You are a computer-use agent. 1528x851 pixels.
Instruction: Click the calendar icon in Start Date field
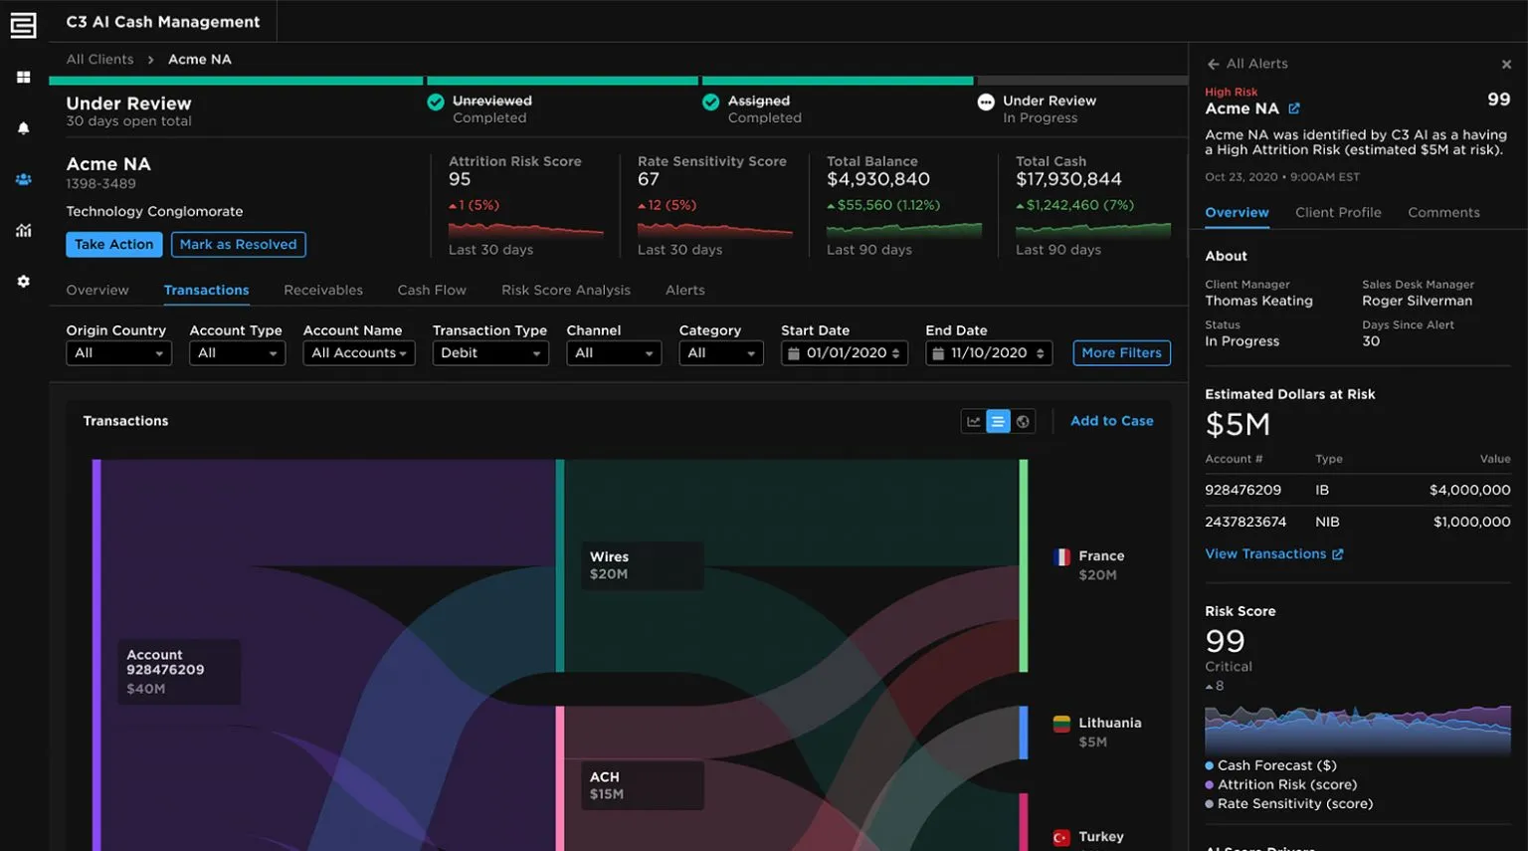point(794,353)
